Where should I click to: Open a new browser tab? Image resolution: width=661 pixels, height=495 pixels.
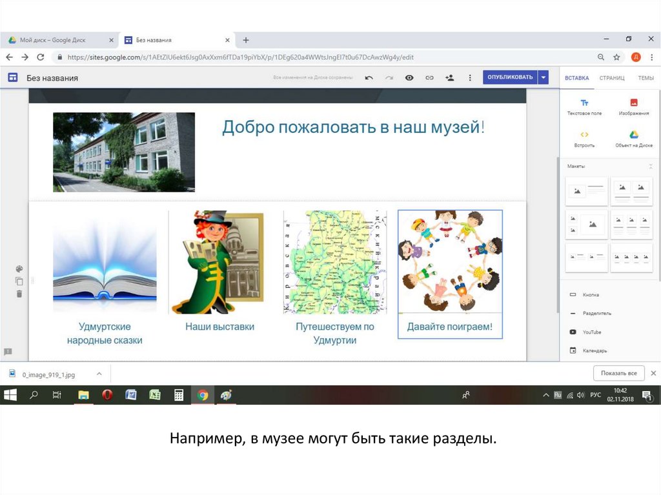tap(246, 40)
